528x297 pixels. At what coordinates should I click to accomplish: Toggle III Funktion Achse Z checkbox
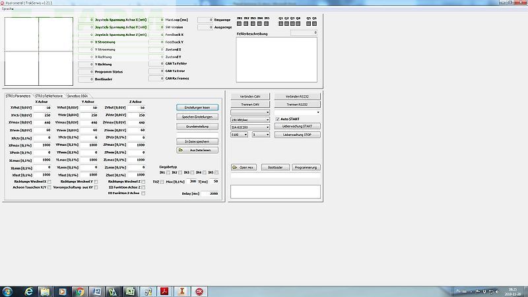pyautogui.click(x=143, y=187)
